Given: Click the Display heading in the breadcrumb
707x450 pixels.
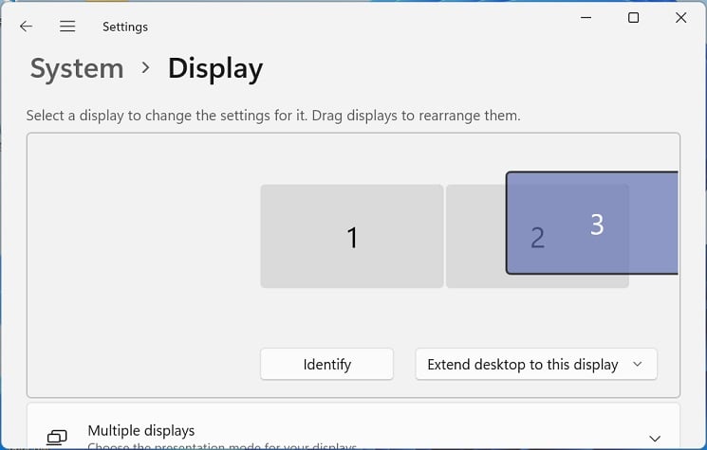Looking at the screenshot, I should (215, 69).
